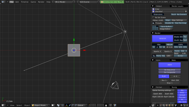Collapse the Output panel triangle
Viewport: 189px width, 107px height.
point(153,6)
